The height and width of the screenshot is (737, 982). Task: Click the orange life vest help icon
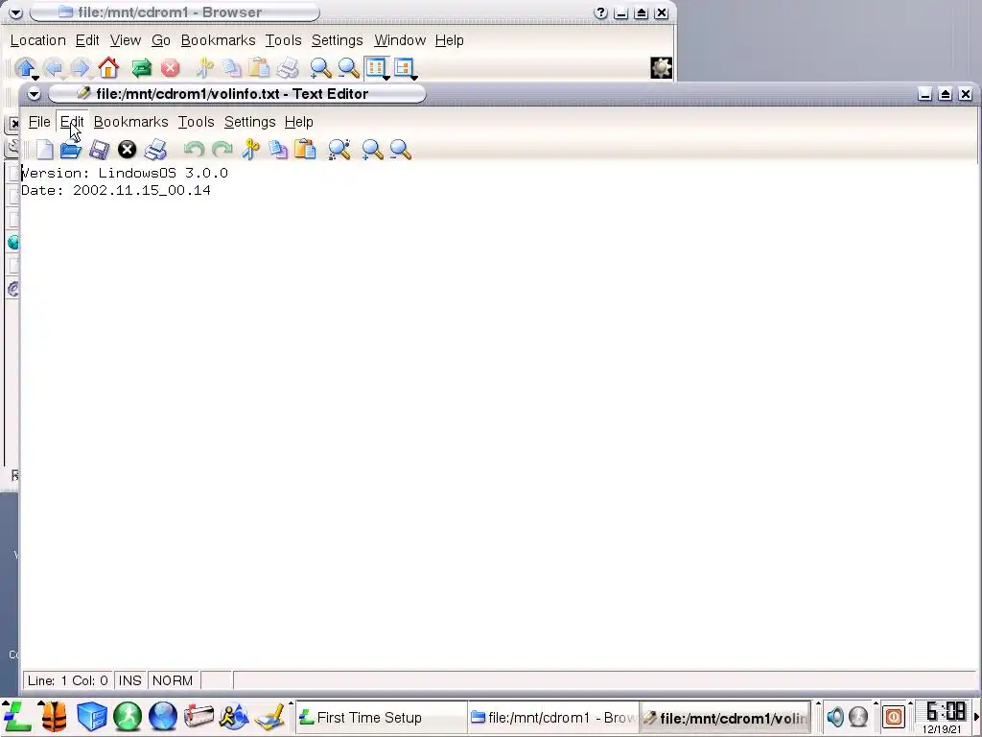(54, 717)
